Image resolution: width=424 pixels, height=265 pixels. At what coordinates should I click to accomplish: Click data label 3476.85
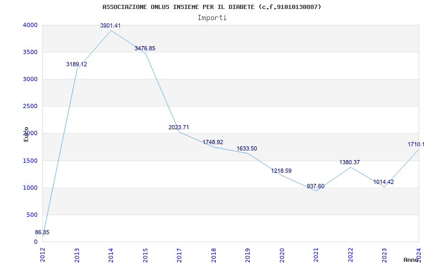[145, 48]
